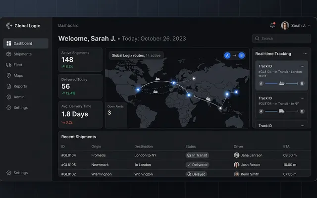Sort by Status column header
Viewport: 317px width, 198px height.
click(190, 147)
